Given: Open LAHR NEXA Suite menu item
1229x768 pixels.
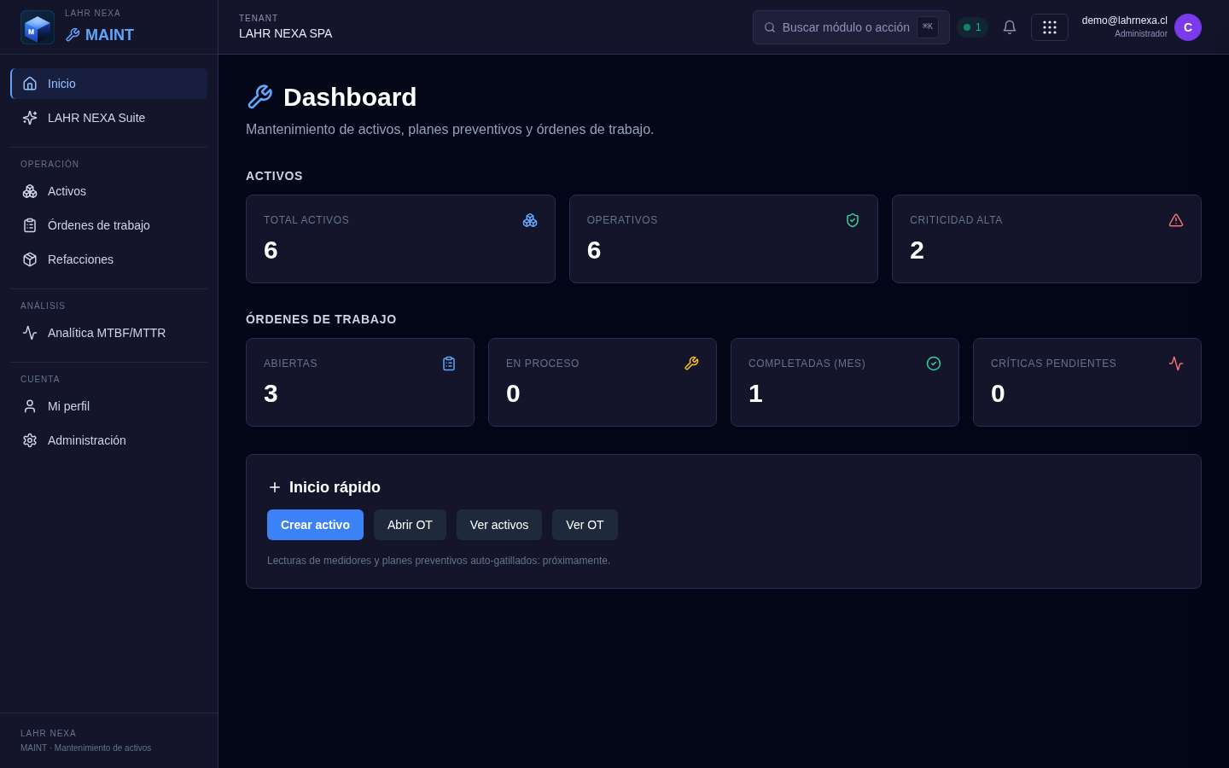Looking at the screenshot, I should [108, 118].
